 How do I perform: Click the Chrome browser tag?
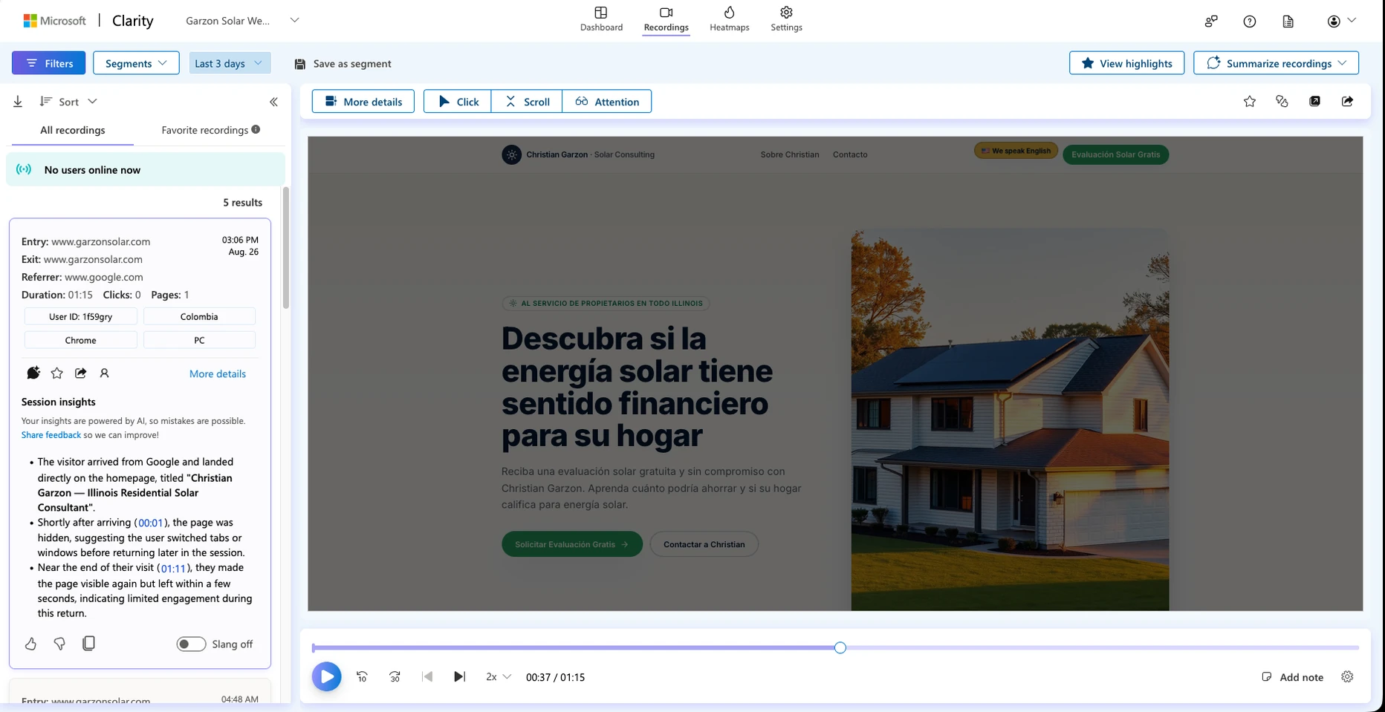[81, 340]
